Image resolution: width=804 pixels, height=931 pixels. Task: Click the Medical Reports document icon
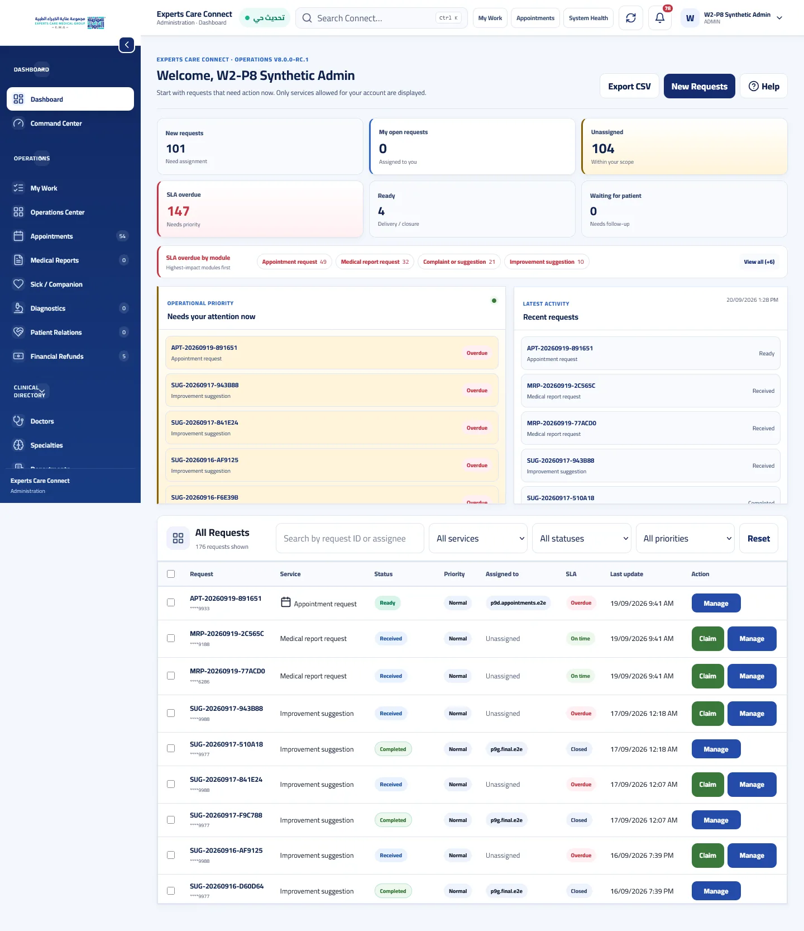coord(18,260)
